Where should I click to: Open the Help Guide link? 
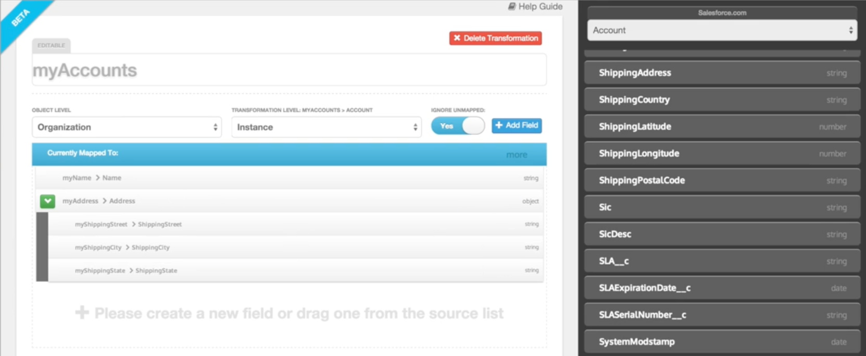535,6
